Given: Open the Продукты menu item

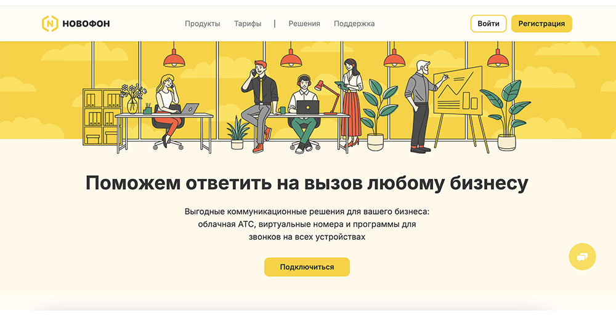Looking at the screenshot, I should 202,23.
